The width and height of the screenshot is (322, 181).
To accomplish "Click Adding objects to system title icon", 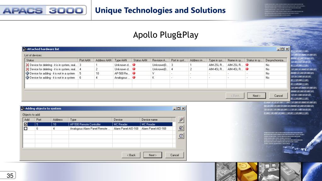I will pyautogui.click(x=23, y=108).
